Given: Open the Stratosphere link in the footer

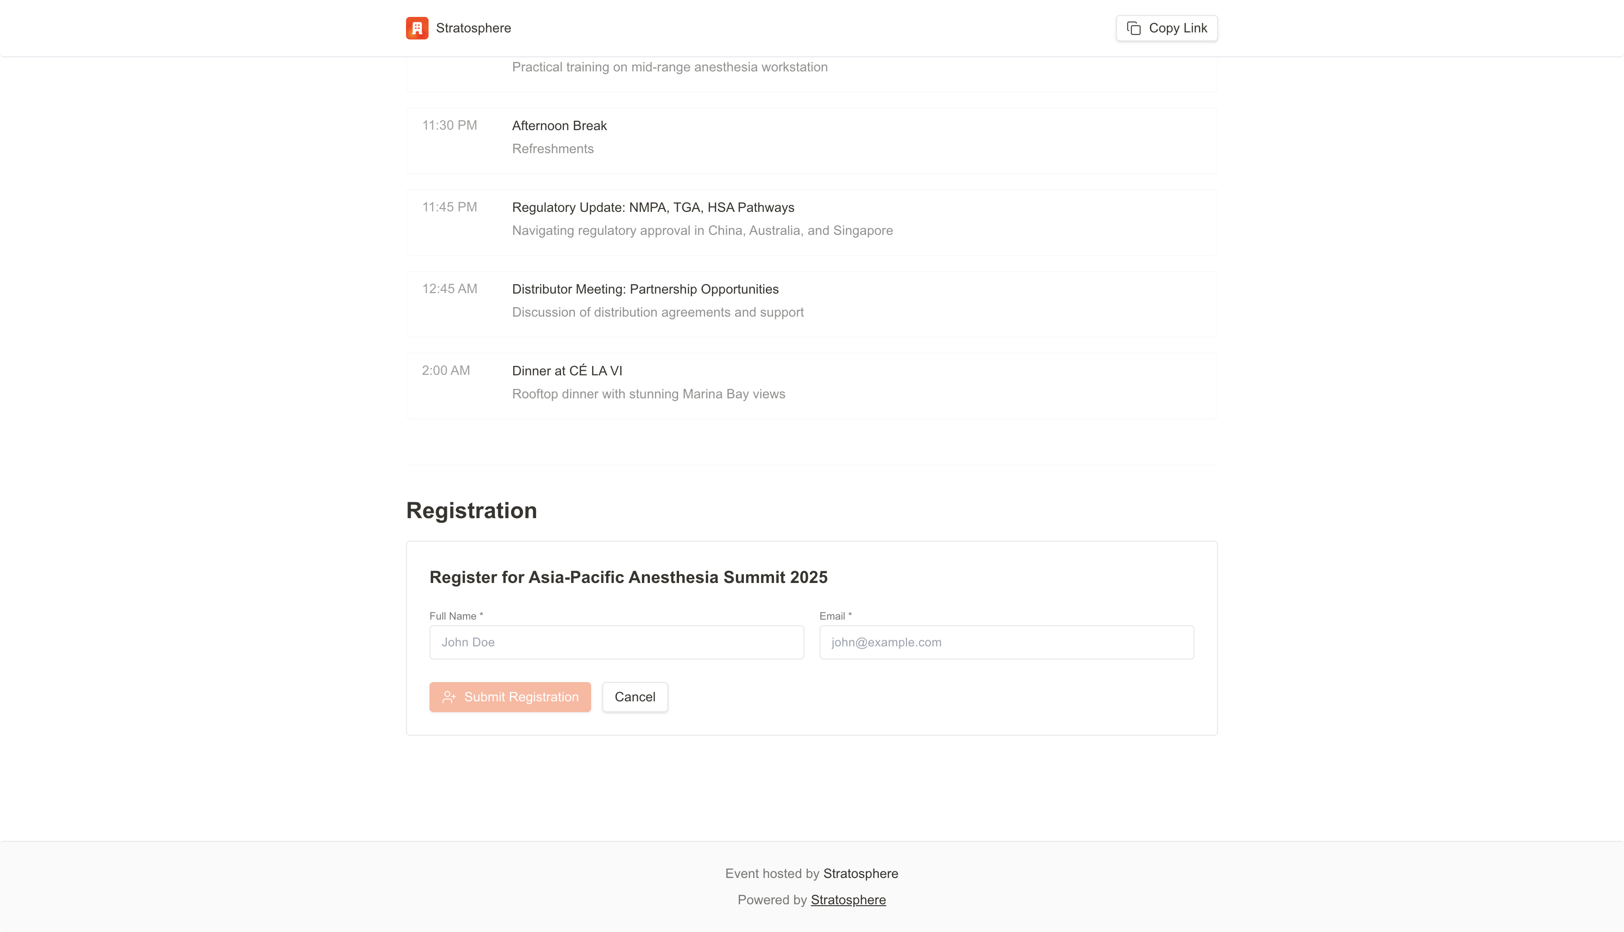Looking at the screenshot, I should [x=848, y=900].
